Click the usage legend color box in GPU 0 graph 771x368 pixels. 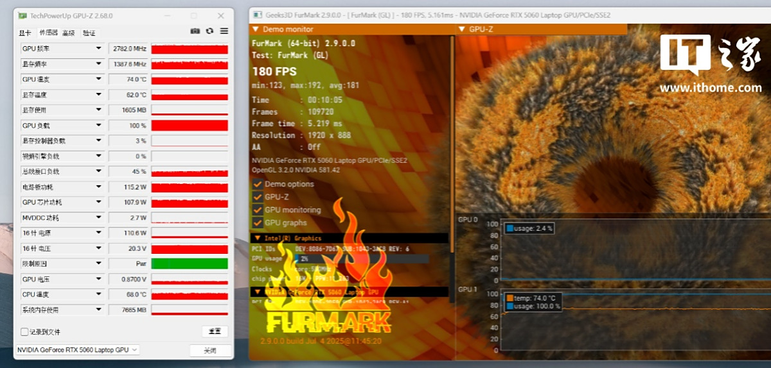tap(510, 228)
